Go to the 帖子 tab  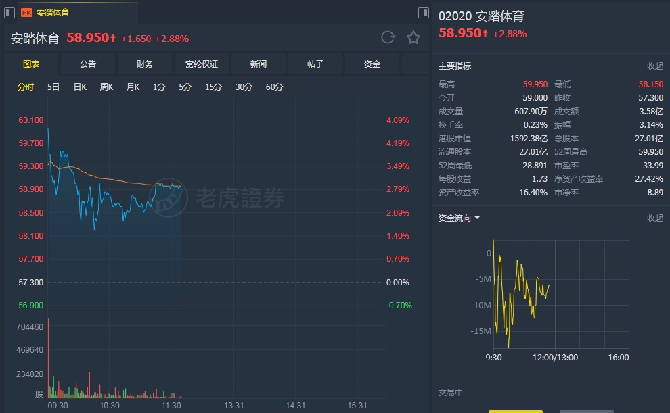pyautogui.click(x=315, y=64)
